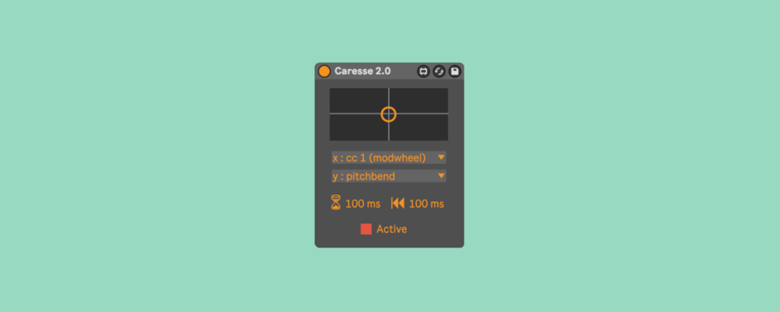The height and width of the screenshot is (312, 780).
Task: Click the upper-left quadrant of XY pad
Action: (359, 101)
